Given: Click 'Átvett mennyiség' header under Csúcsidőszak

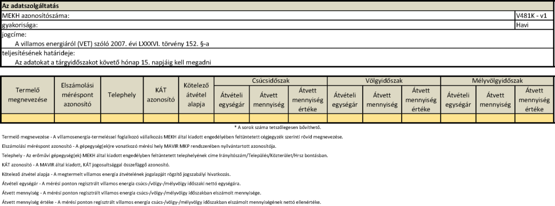Looking at the screenshot, I should 269,99.
